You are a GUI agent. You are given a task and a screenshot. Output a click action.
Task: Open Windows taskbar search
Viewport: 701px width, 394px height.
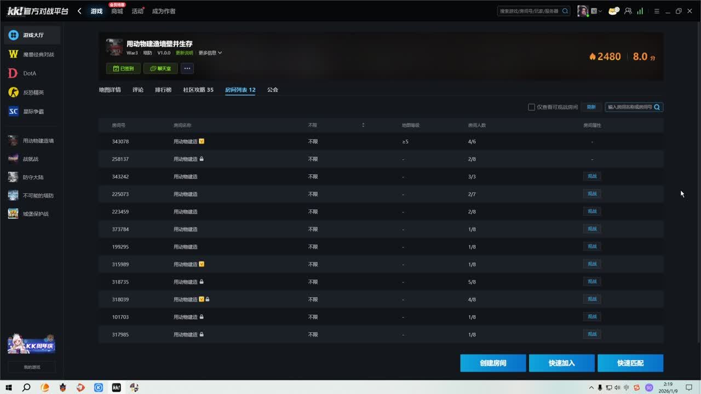[26, 387]
